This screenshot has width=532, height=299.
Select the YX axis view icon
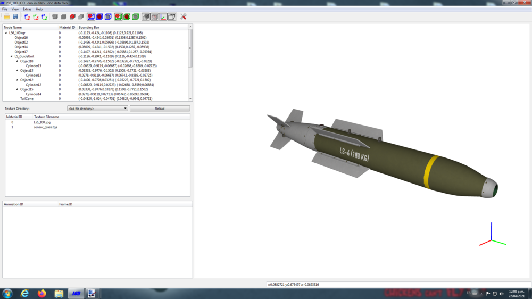coord(36,16)
